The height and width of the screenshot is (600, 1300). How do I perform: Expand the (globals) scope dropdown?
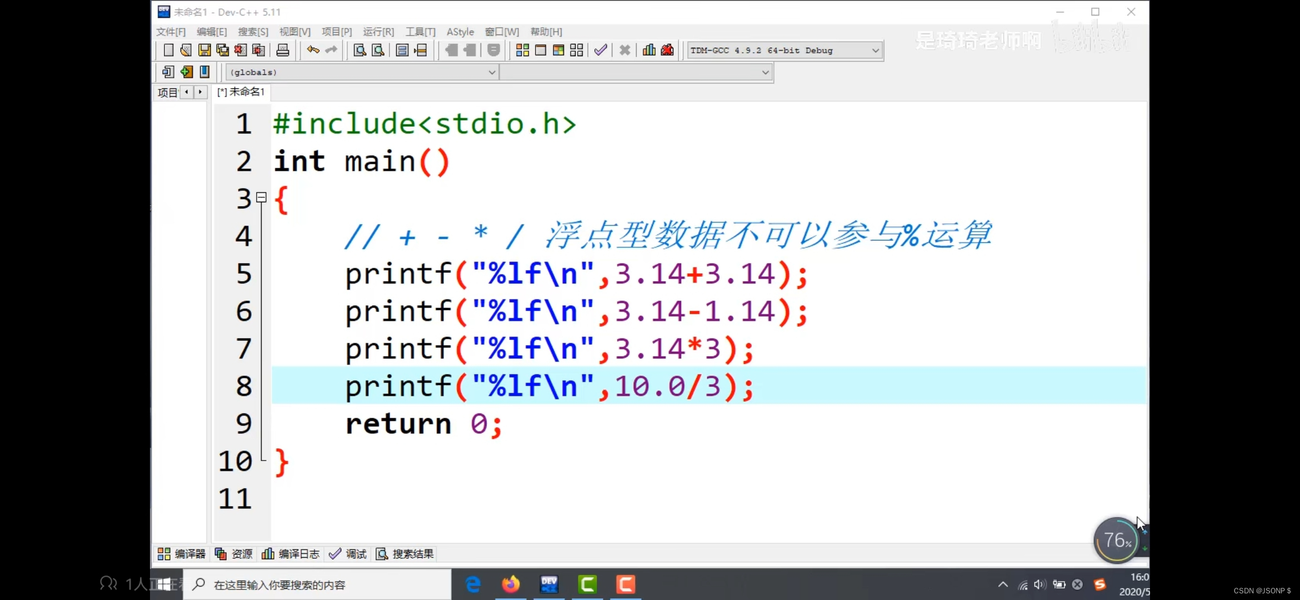click(x=491, y=72)
